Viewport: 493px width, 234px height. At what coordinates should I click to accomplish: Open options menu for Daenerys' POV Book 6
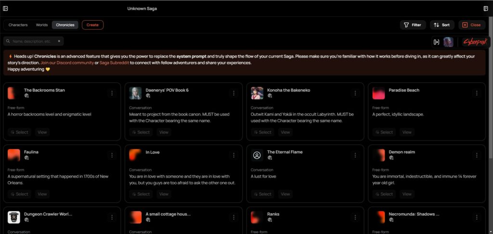[234, 93]
